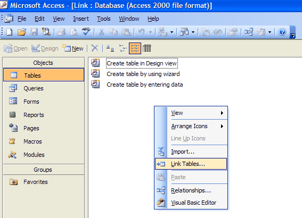The image size is (302, 218).
Task: Select Create table by using wizard
Action: click(143, 74)
